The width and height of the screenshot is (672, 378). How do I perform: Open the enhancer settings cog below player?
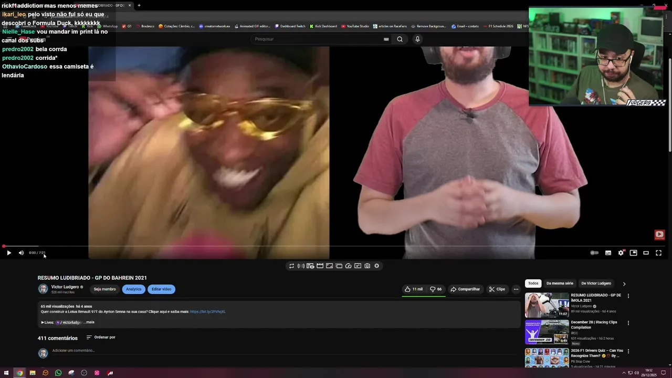pyautogui.click(x=376, y=266)
